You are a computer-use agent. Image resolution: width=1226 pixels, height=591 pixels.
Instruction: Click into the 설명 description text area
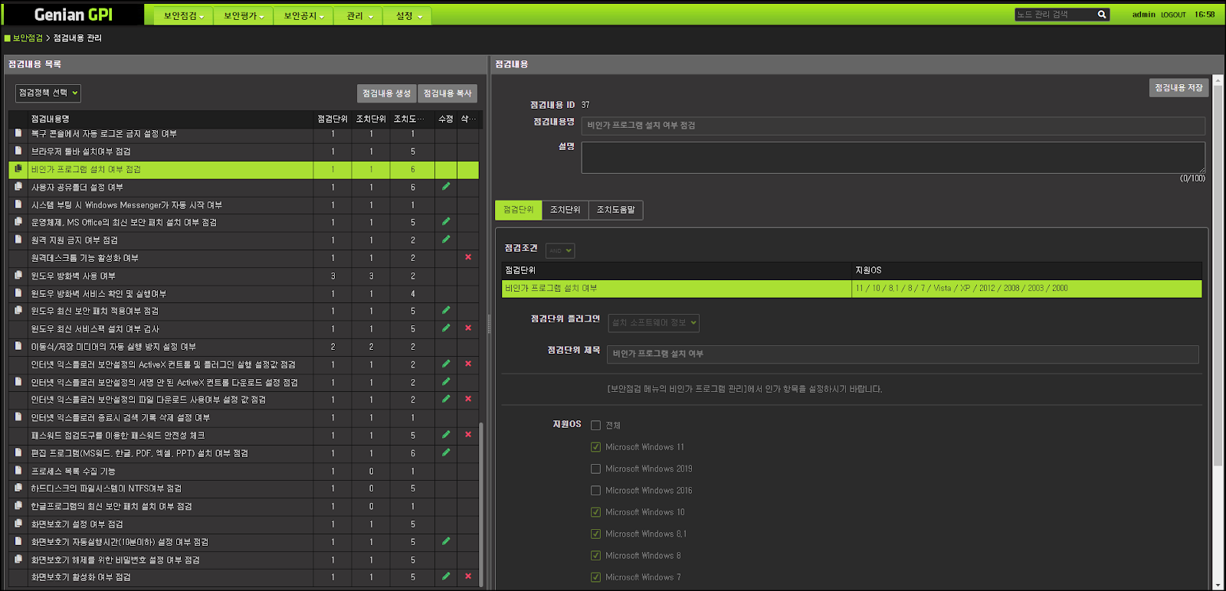[x=892, y=157]
